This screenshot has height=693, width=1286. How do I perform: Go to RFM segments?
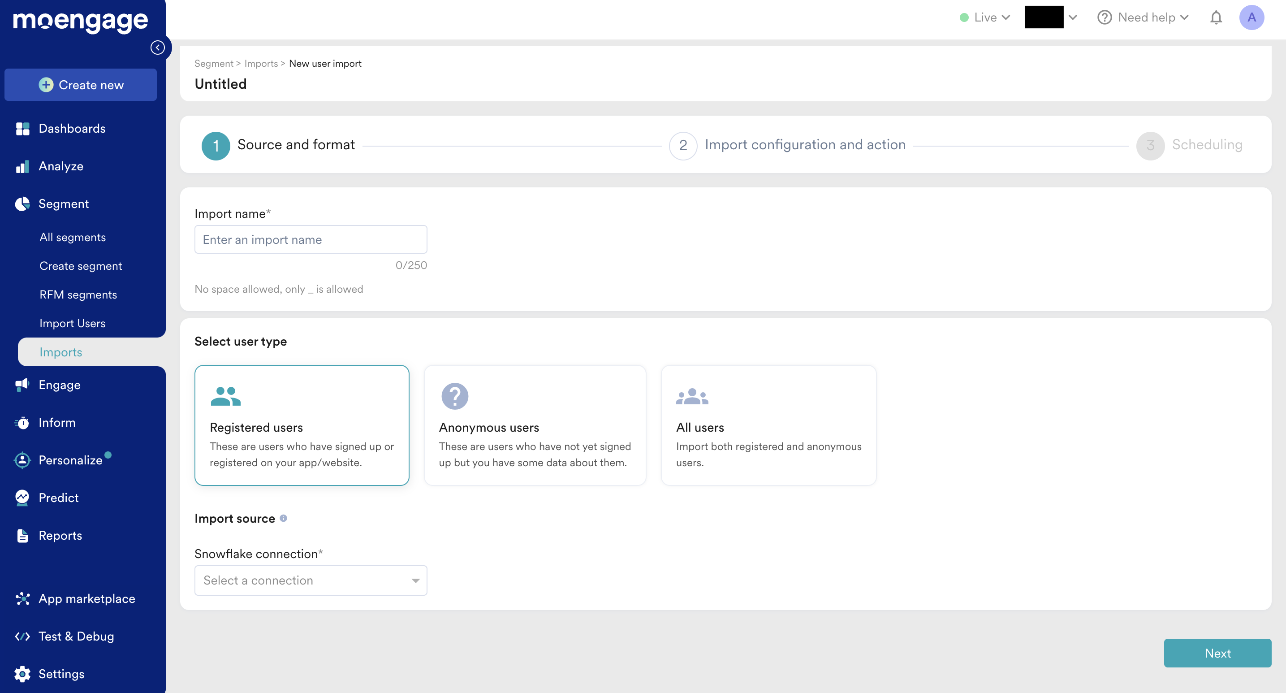click(x=78, y=295)
